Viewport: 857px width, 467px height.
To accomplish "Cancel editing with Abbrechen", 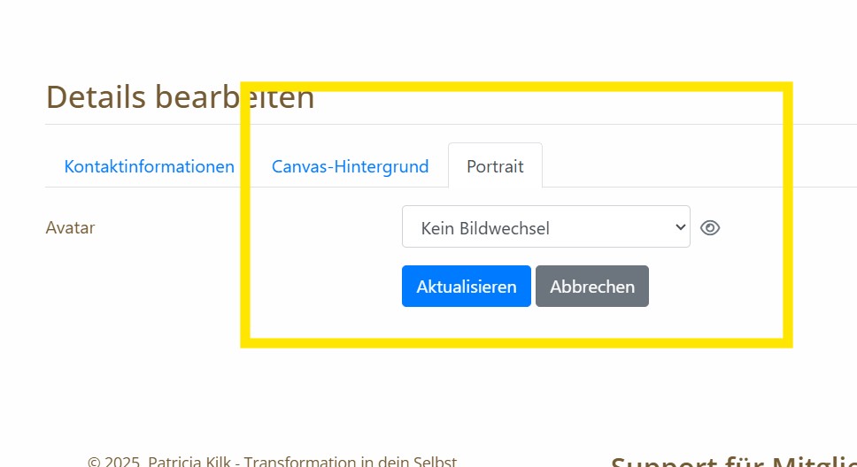I will point(591,287).
